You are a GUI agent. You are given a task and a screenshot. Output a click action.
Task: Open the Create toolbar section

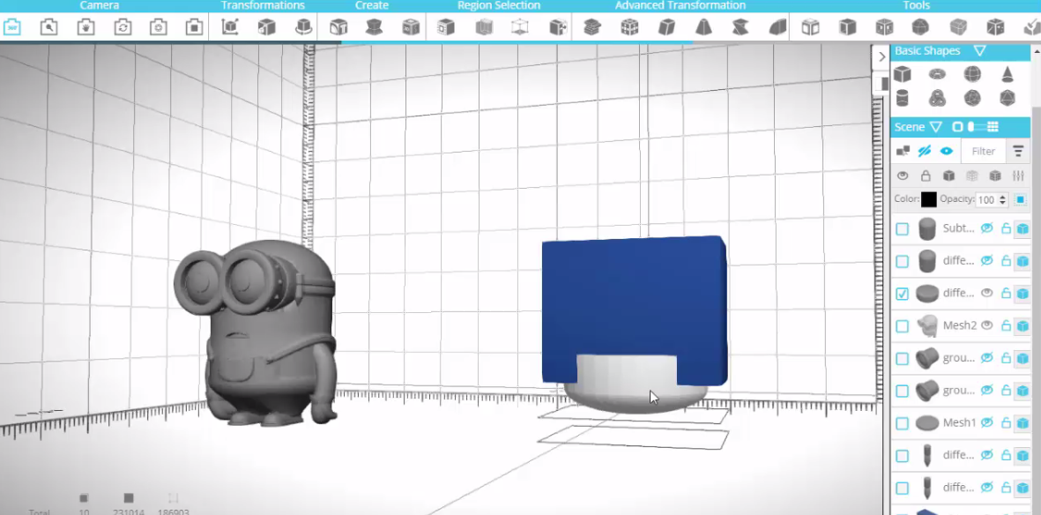(x=372, y=5)
